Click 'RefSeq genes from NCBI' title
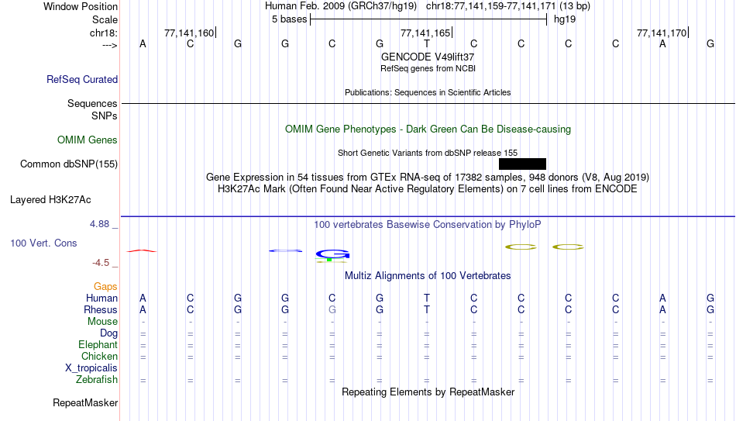Image resolution: width=736 pixels, height=421 pixels. pyautogui.click(x=428, y=68)
